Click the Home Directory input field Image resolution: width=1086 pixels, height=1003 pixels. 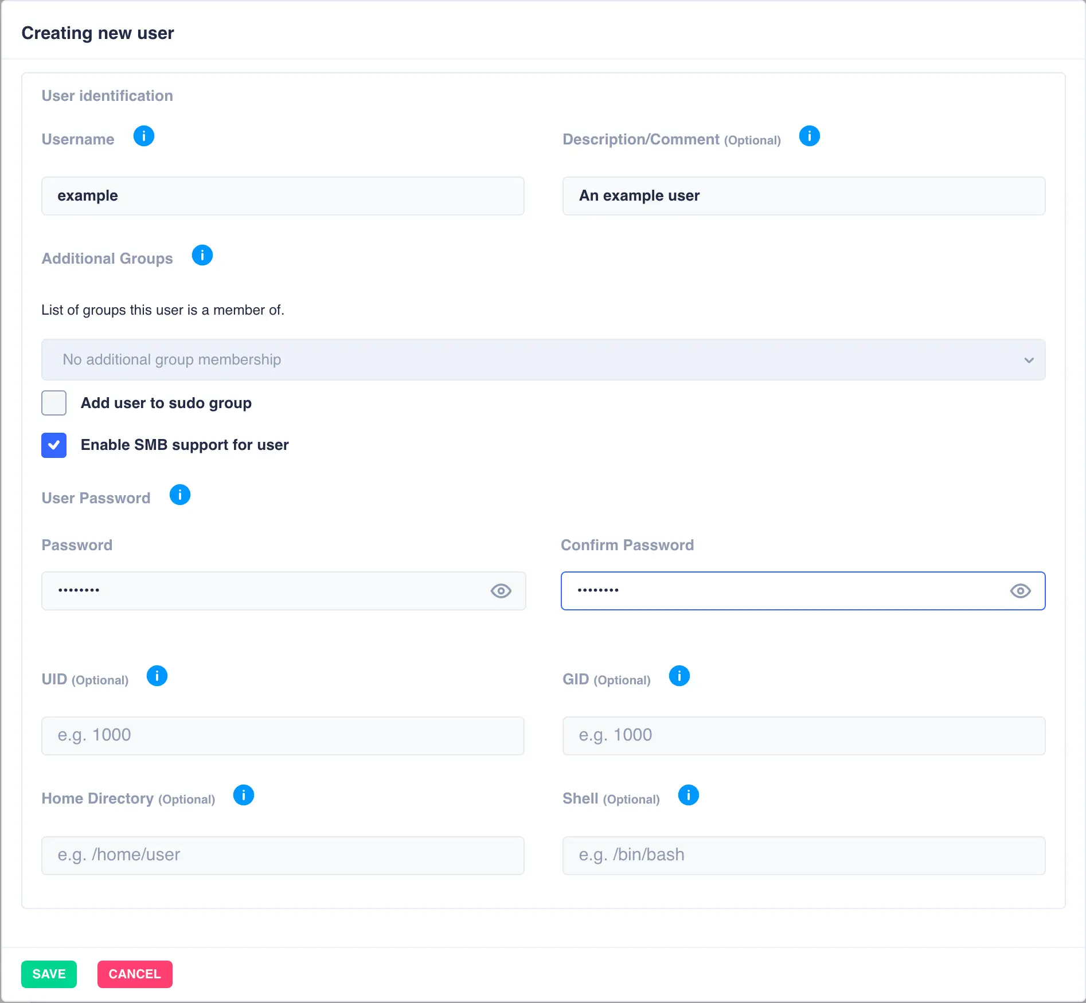pyautogui.click(x=283, y=856)
